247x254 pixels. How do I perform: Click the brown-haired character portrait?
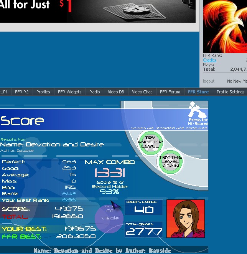[x=186, y=219]
